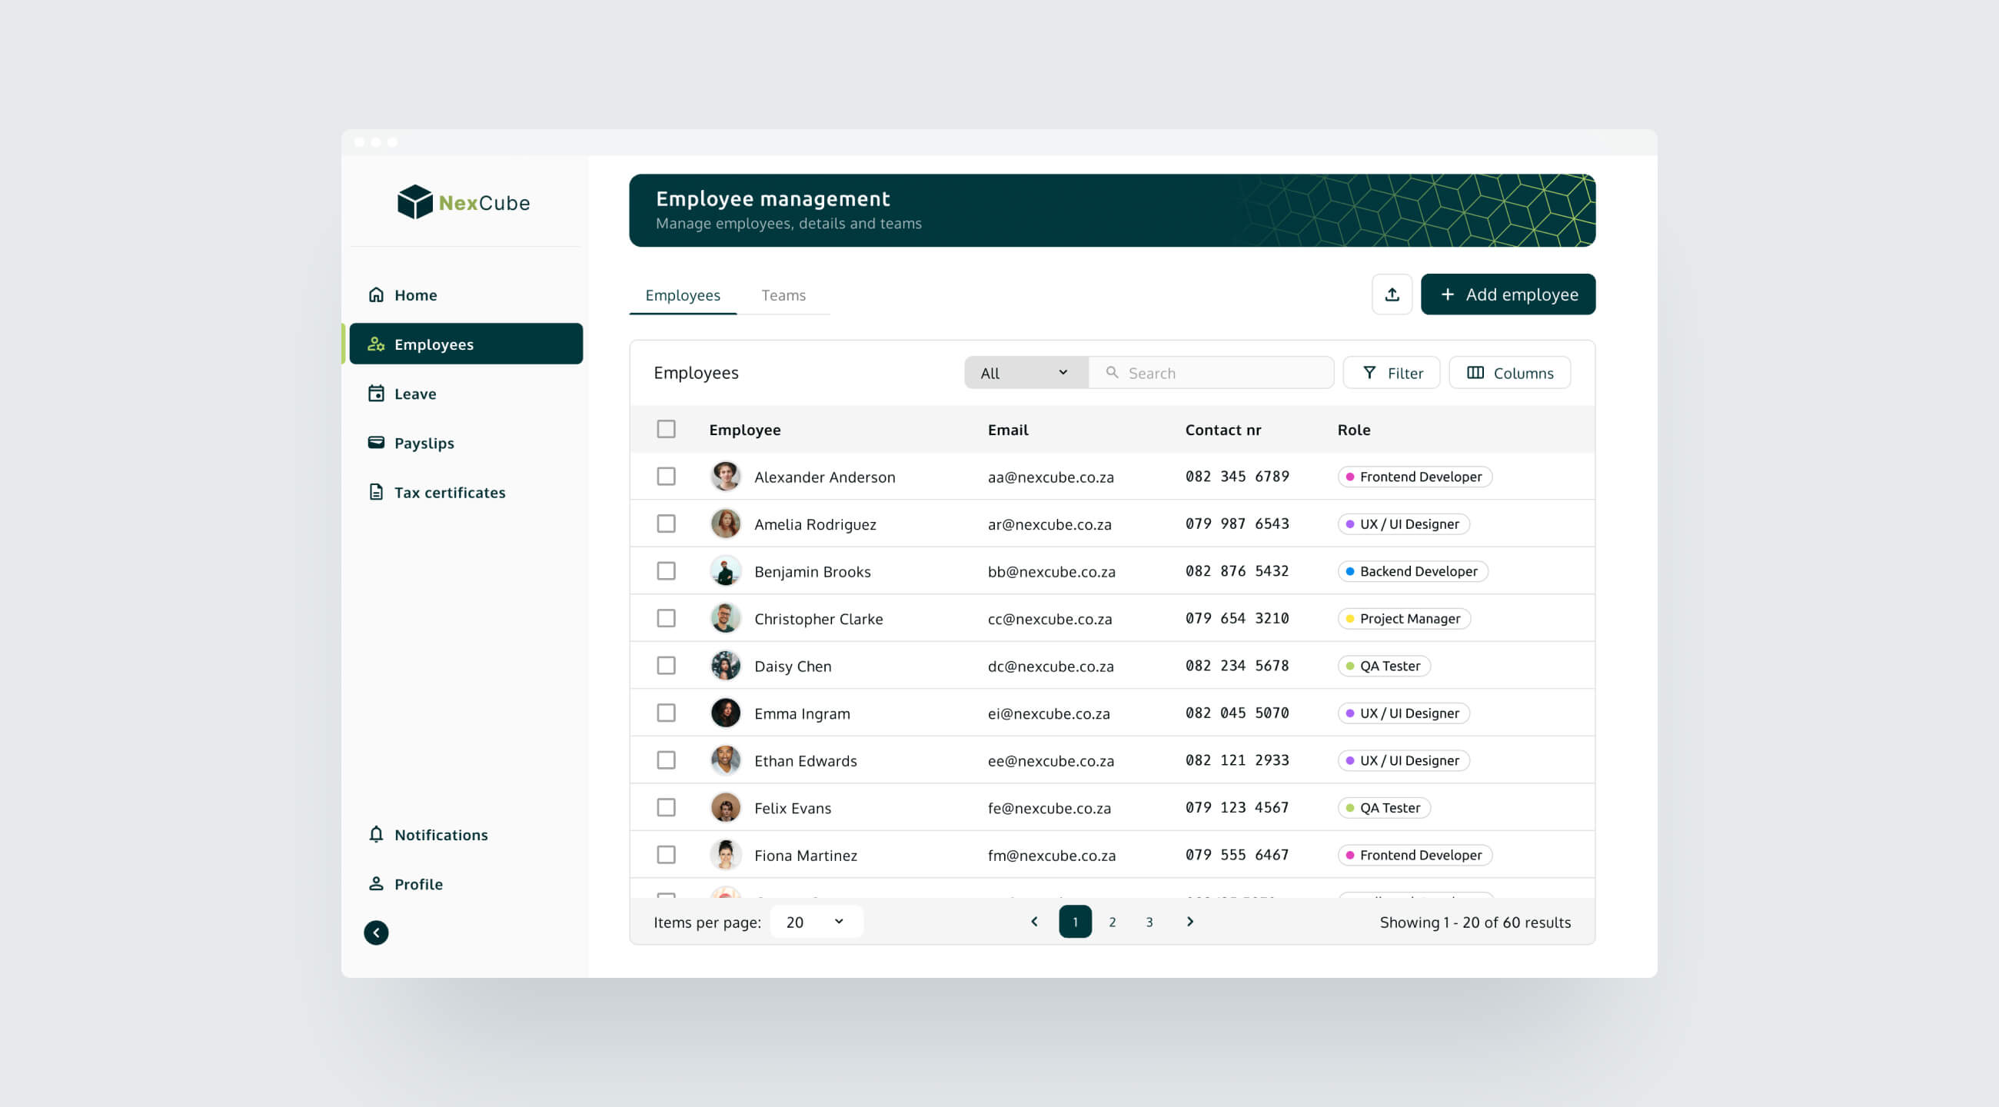Open Profile from the person icon
This screenshot has width=1999, height=1107.
point(377,883)
